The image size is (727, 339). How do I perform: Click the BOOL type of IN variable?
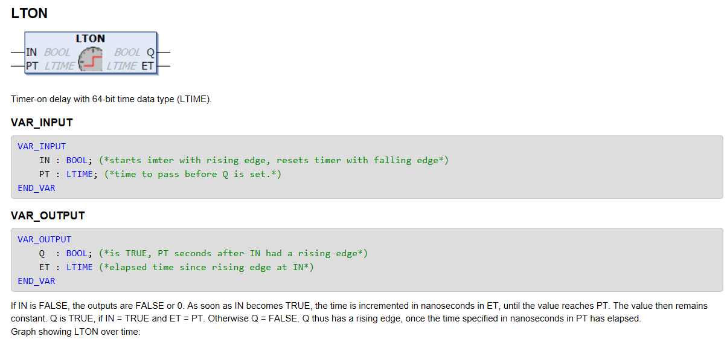click(77, 160)
